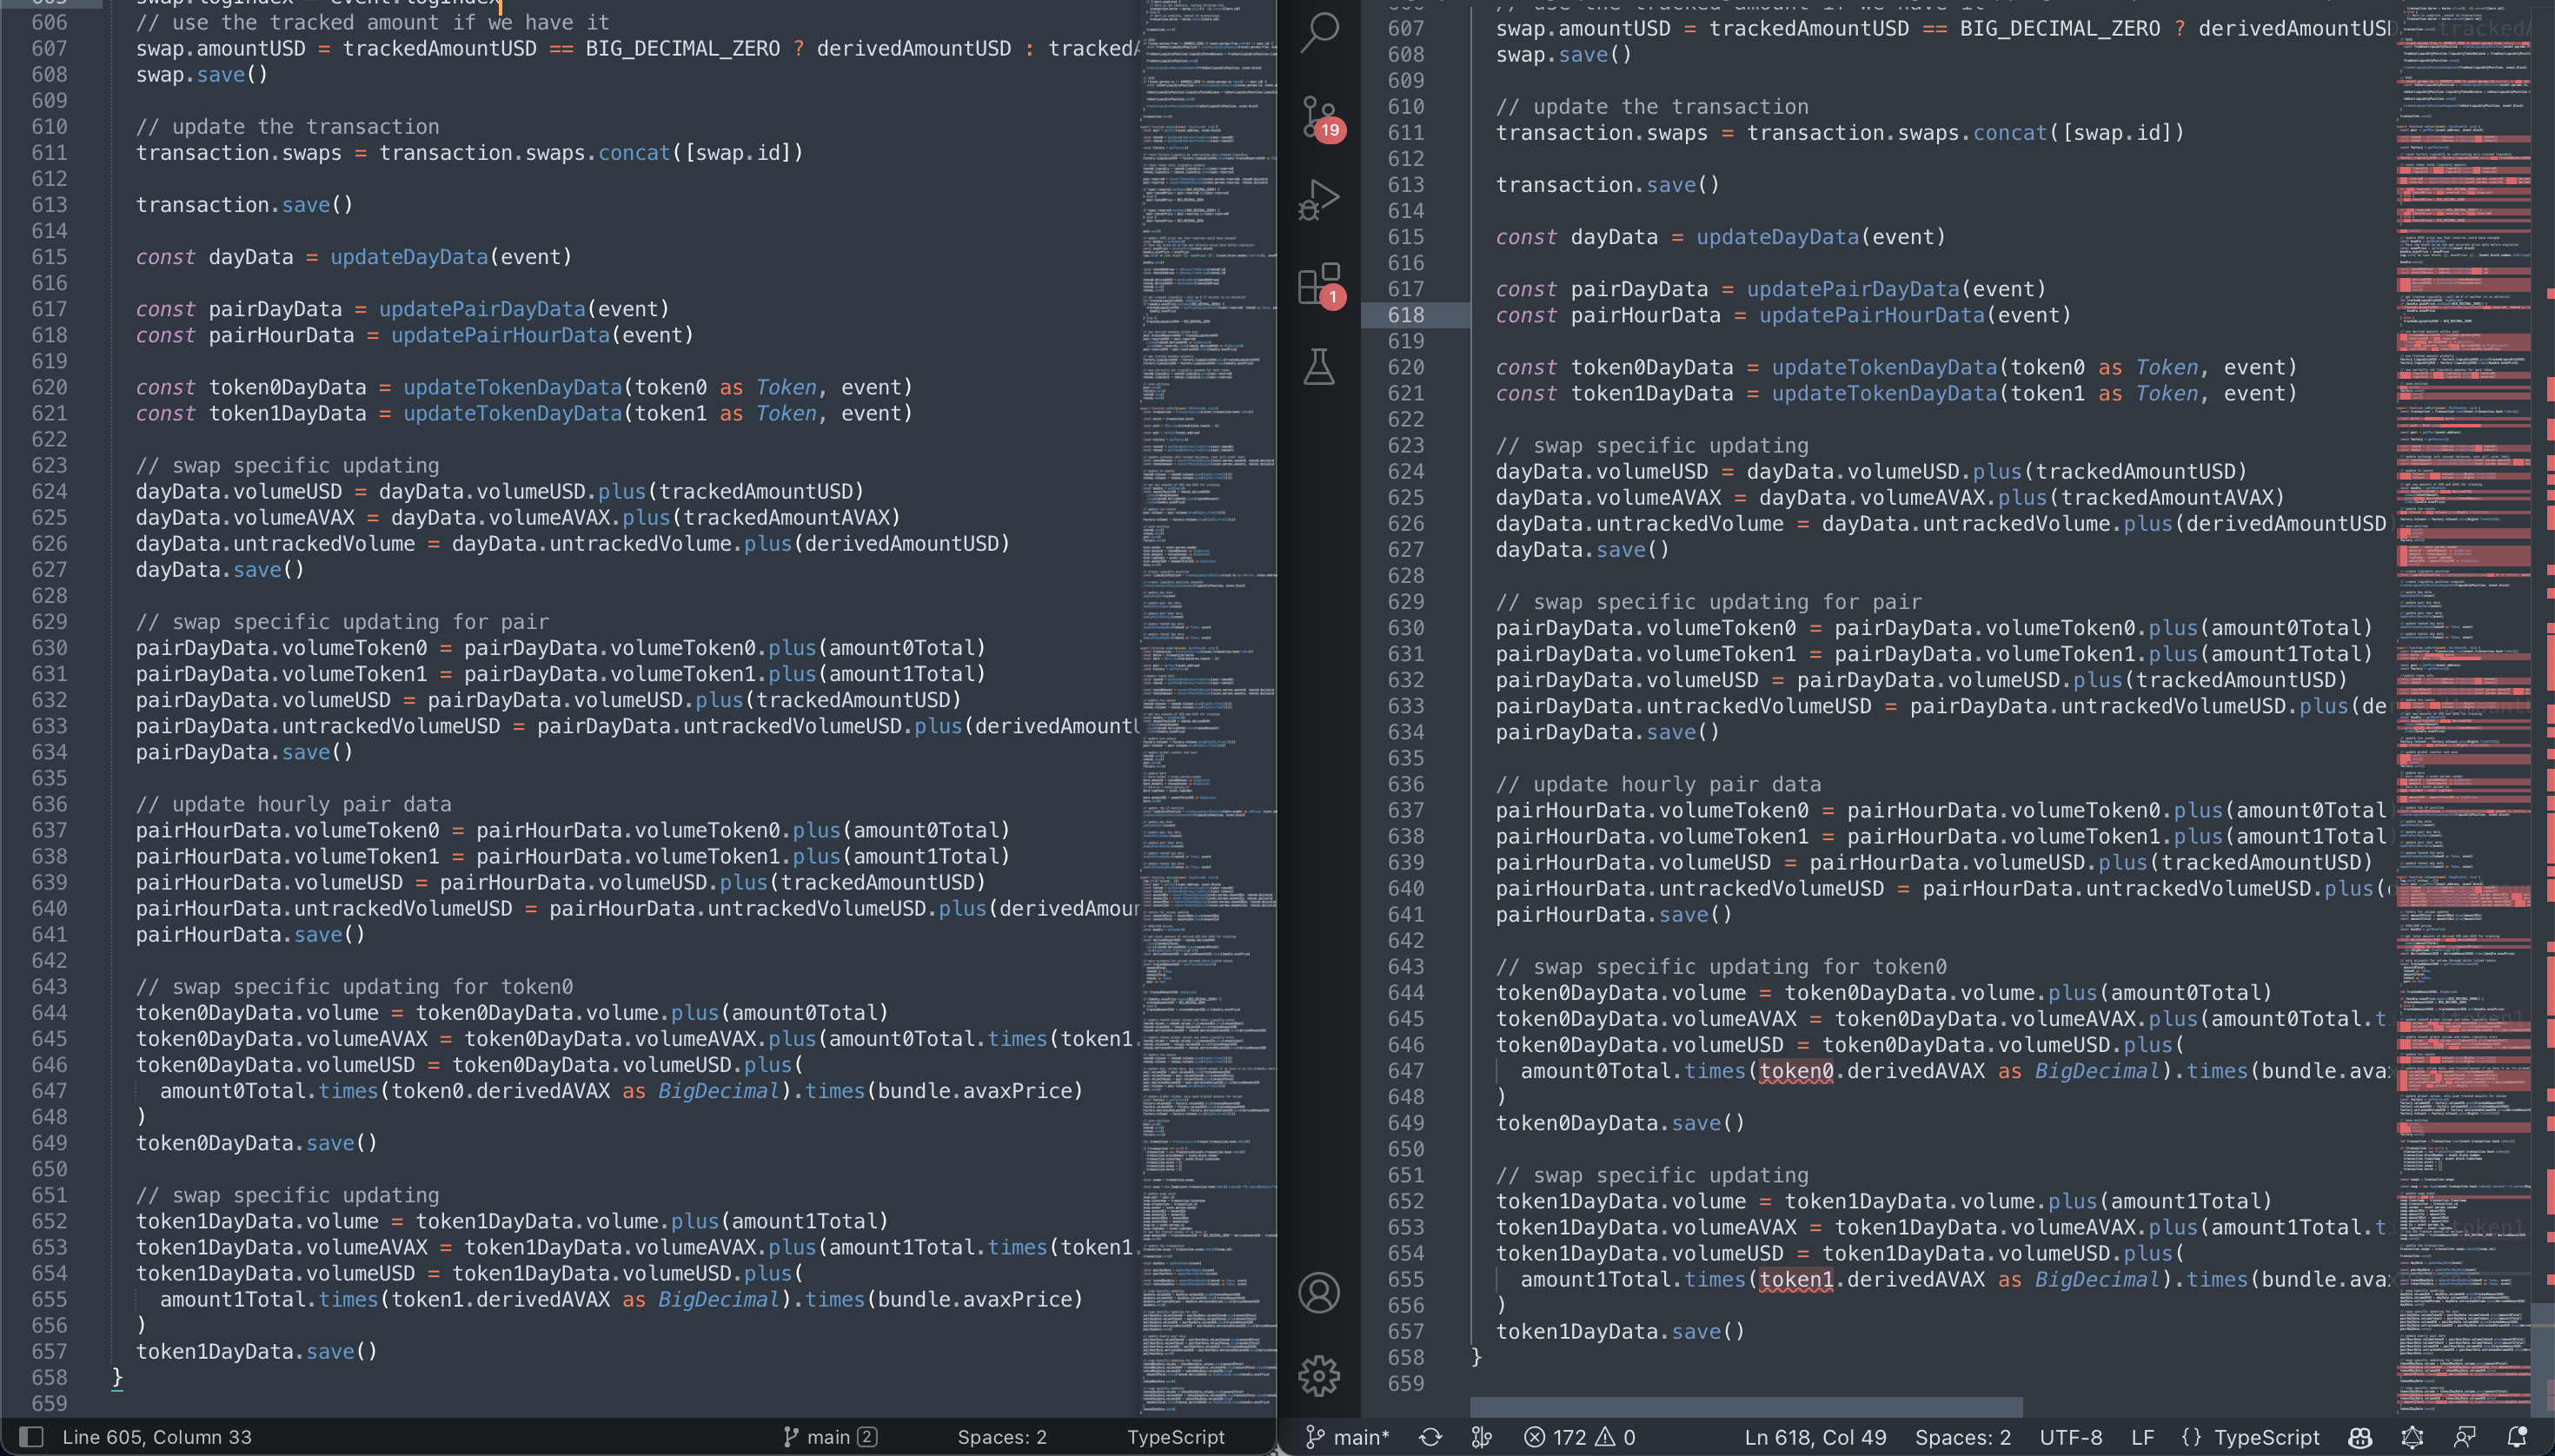
Task: Open the notifications bell icon
Action: (2518, 1437)
